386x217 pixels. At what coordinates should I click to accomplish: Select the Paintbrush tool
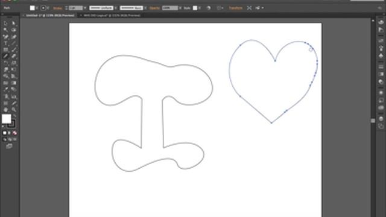click(13, 49)
